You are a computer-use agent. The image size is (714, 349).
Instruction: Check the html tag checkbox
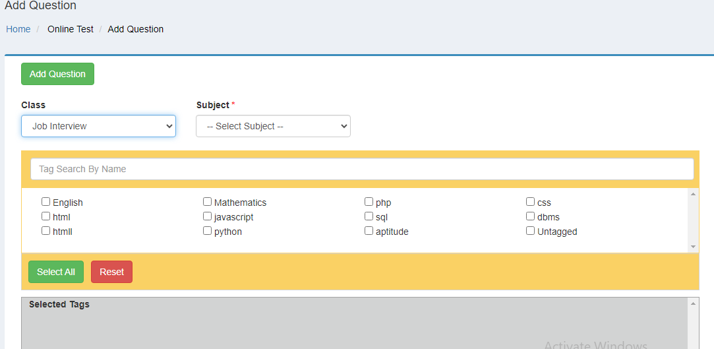[x=46, y=216]
